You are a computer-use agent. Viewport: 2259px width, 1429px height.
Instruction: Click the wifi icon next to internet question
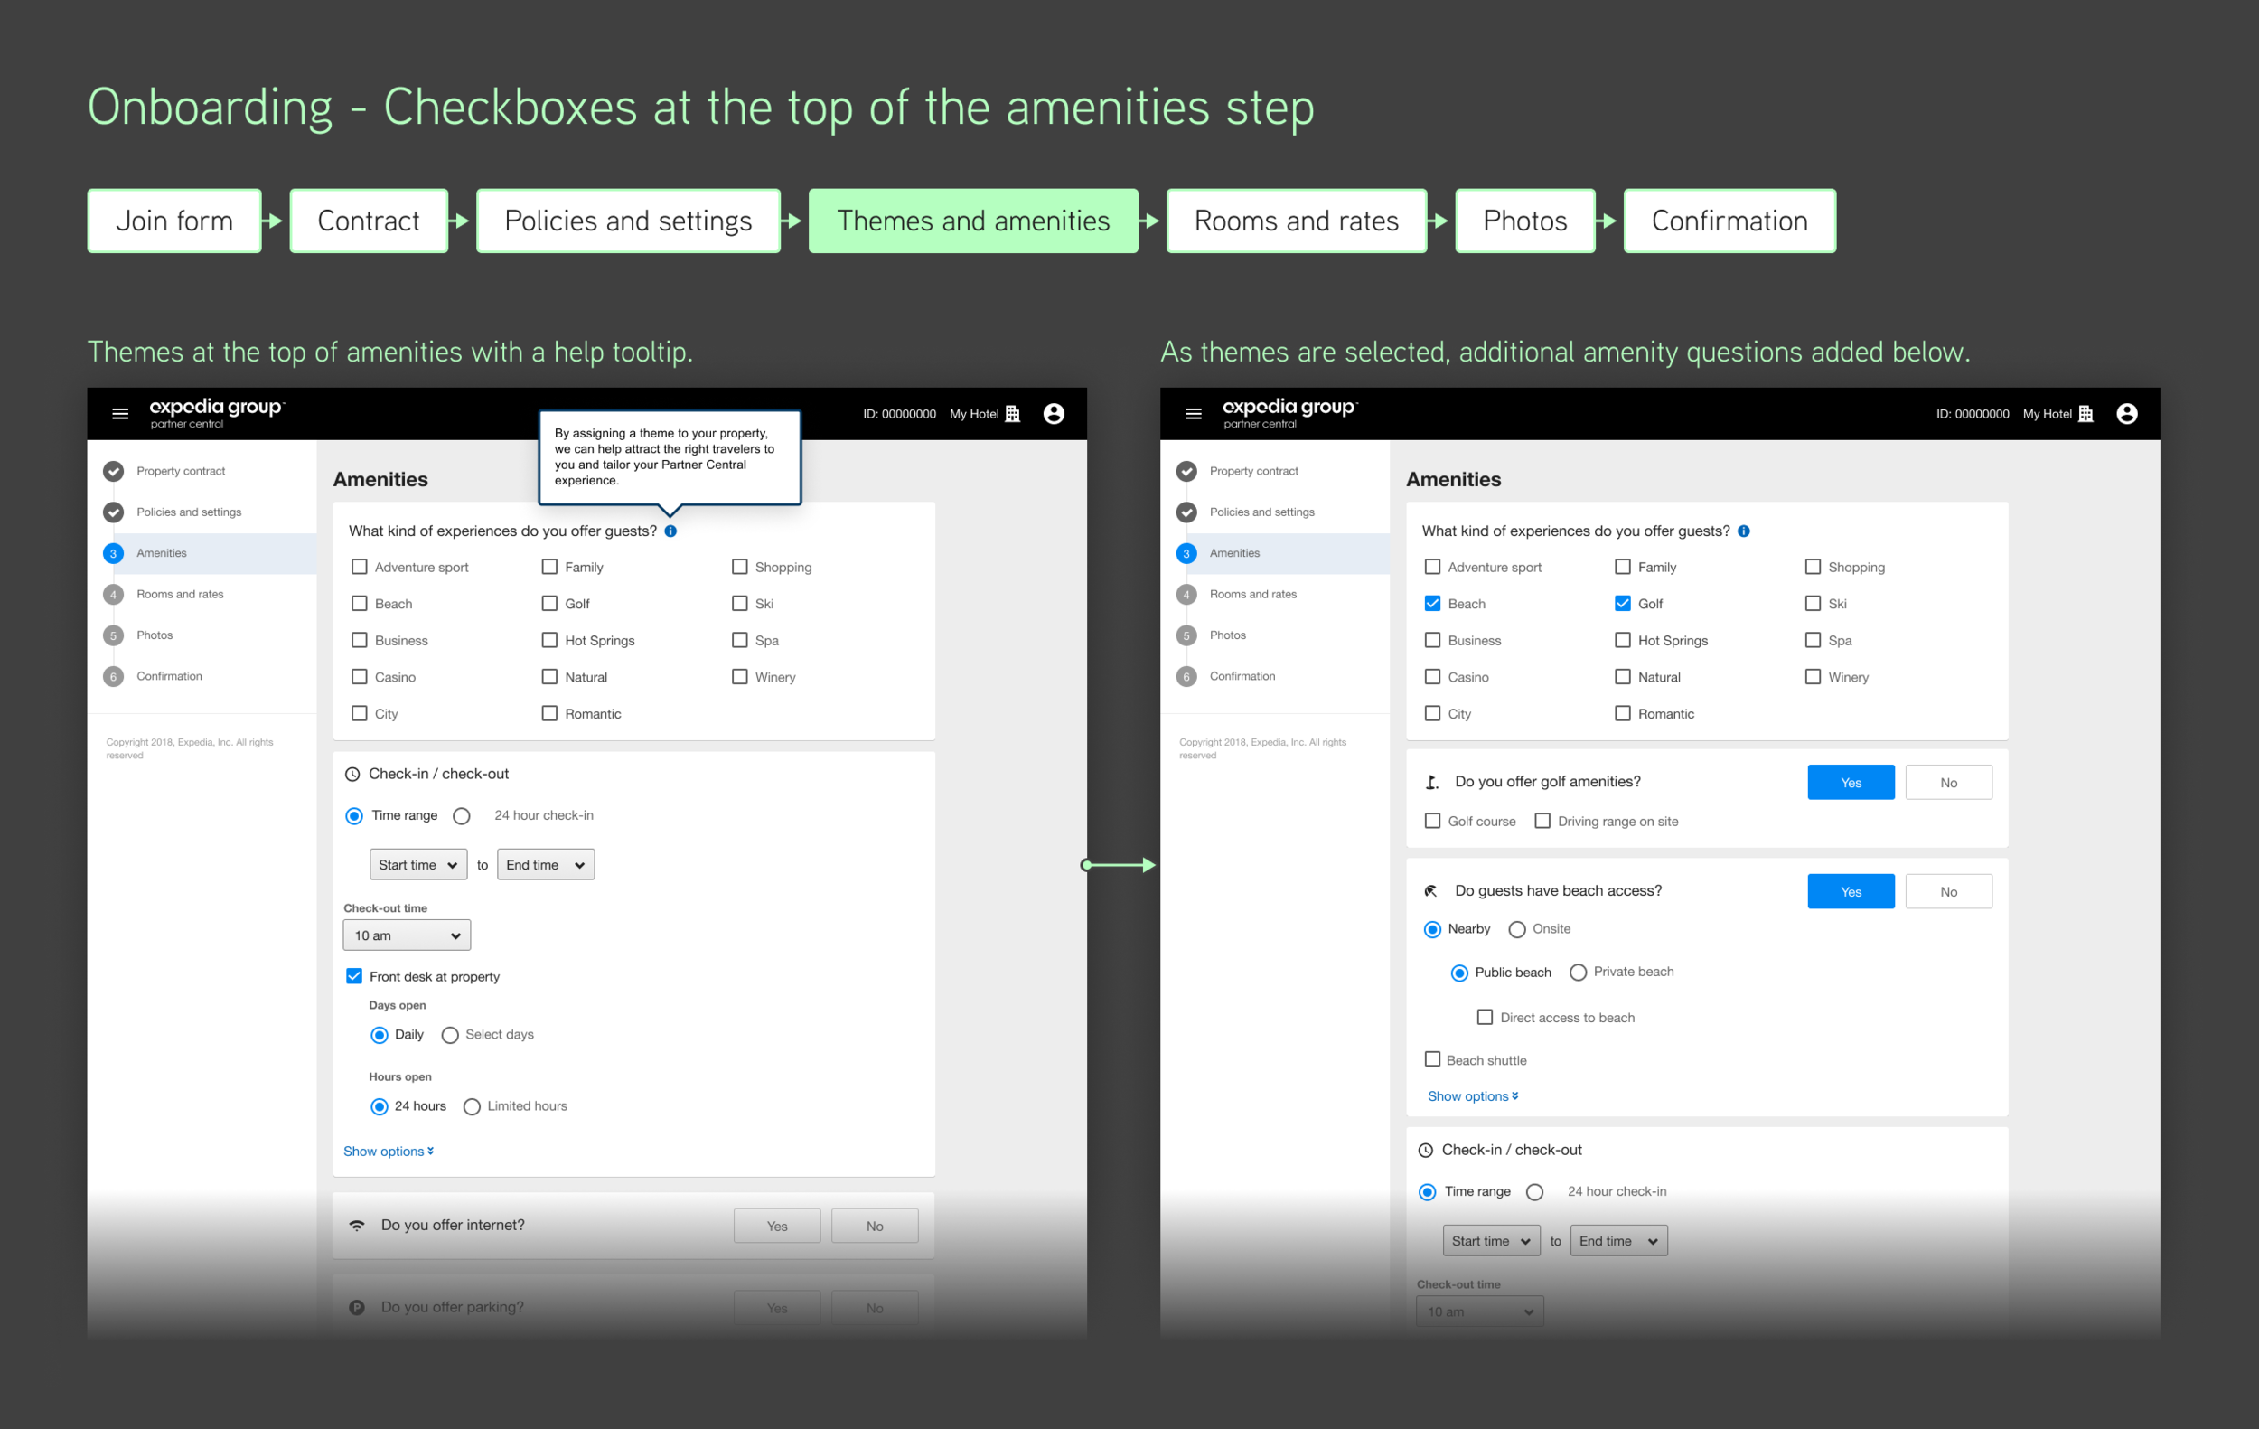[x=357, y=1226]
